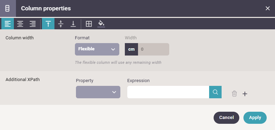Screen dimensions: 275x130
Task: Click the Expression text field
Action: point(168,92)
